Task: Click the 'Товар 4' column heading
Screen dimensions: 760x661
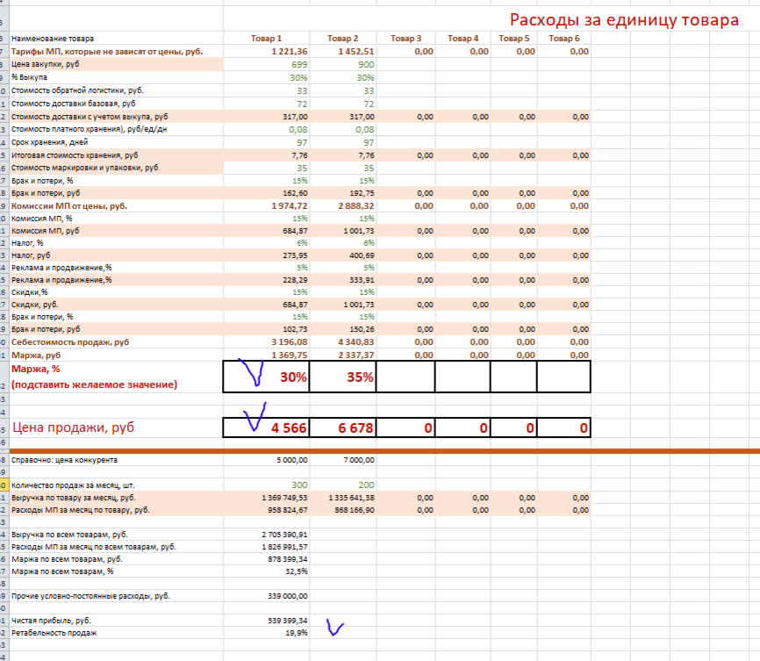Action: (x=462, y=39)
